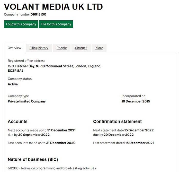This screenshot has width=180, height=172.
Task: Click the Private limited Company type value
Action: click(x=27, y=101)
